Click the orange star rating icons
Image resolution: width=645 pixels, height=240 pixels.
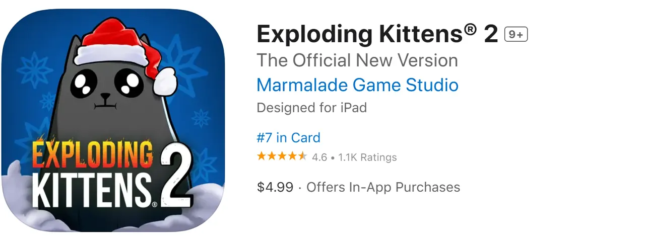click(x=281, y=156)
